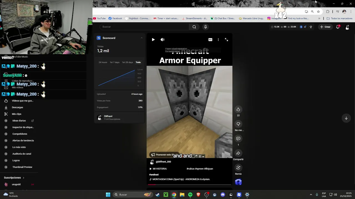Click the YouTube search magnifier button

(x=194, y=27)
